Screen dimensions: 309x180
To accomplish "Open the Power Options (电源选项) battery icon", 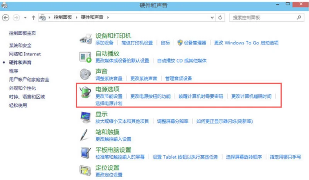I will click(x=85, y=92).
